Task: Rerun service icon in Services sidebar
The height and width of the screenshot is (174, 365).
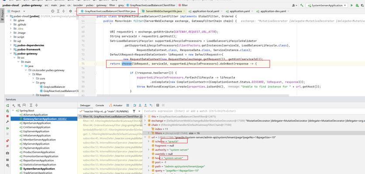Action: (x=7, y=106)
